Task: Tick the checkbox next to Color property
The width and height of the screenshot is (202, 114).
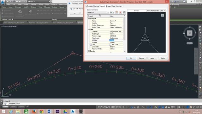Action: [91, 45]
